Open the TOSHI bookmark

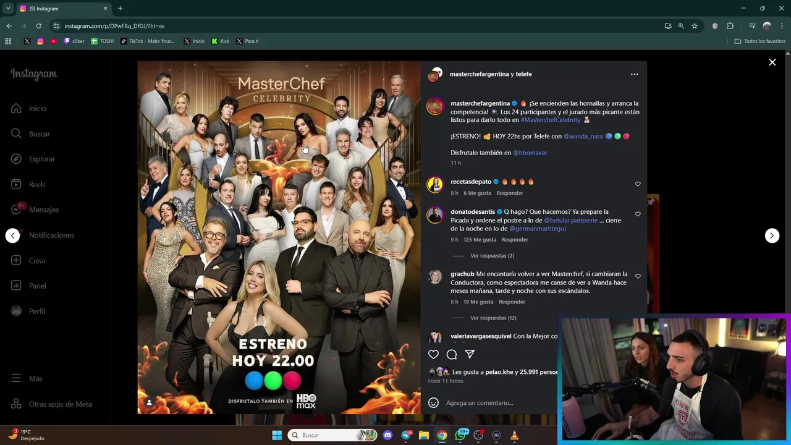[103, 41]
